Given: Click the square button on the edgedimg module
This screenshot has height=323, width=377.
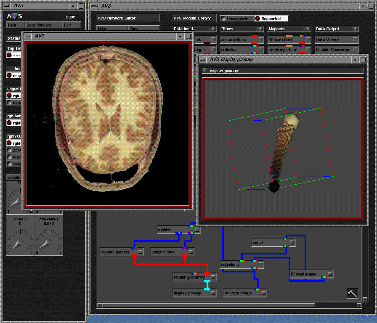Looking at the screenshot, I should pyautogui.click(x=260, y=265).
